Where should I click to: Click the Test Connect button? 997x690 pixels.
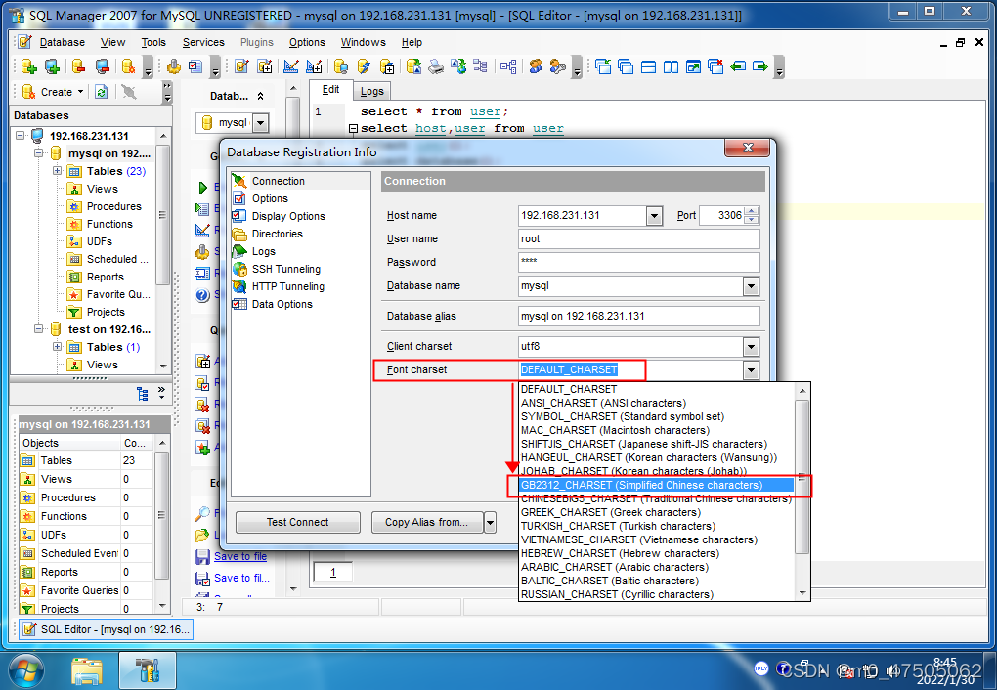297,522
